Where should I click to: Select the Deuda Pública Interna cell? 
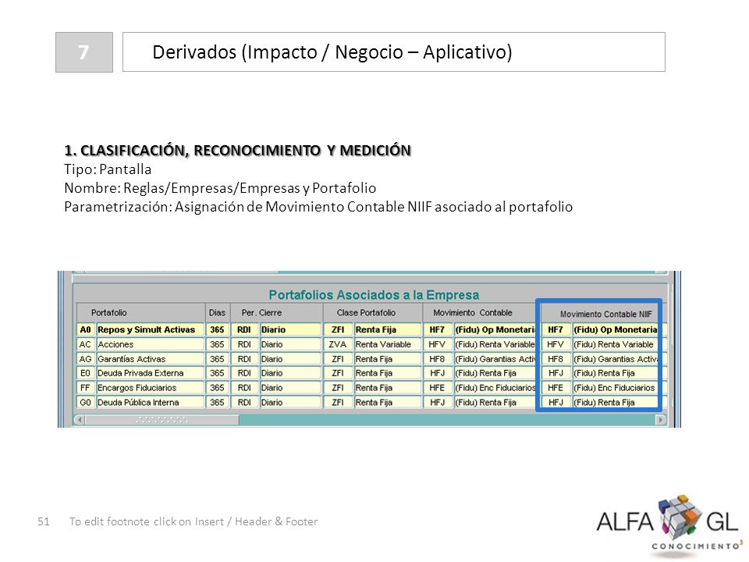pos(150,403)
